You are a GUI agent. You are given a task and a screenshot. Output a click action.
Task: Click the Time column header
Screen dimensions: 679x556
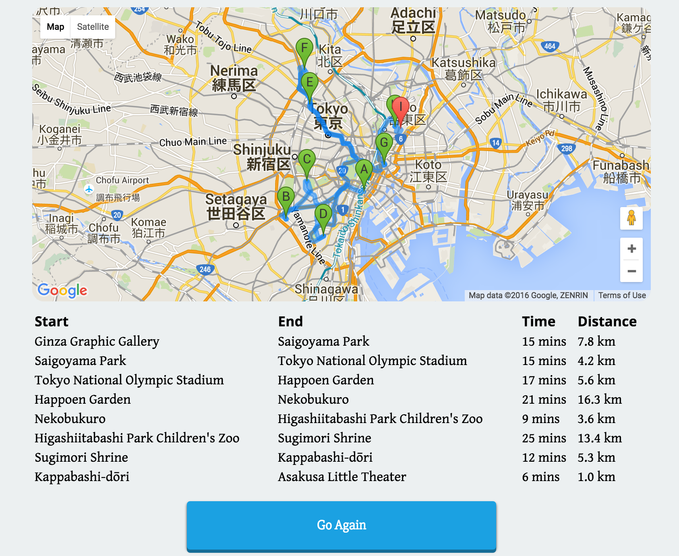pos(538,322)
